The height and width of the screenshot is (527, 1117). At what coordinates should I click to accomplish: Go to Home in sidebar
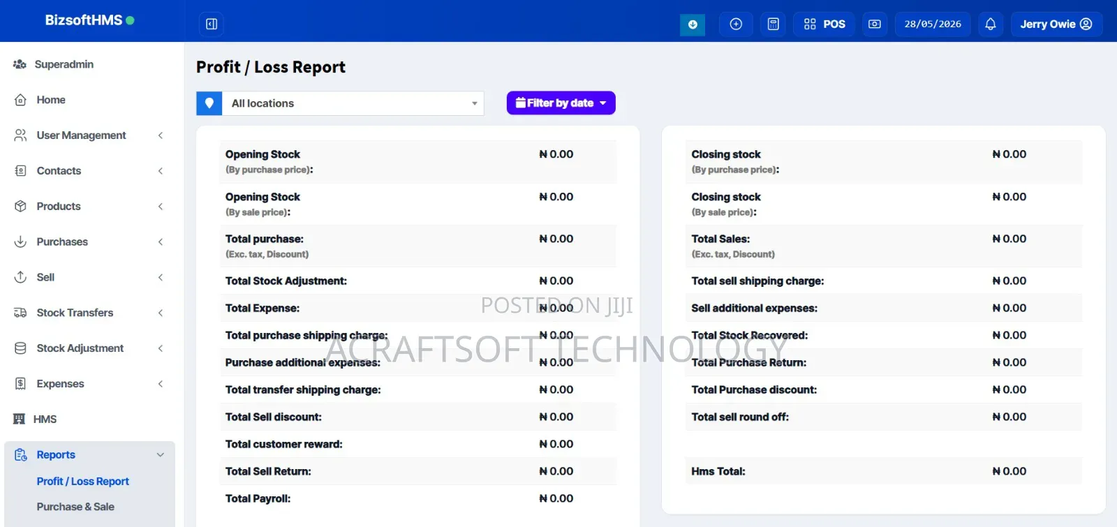pyautogui.click(x=51, y=100)
